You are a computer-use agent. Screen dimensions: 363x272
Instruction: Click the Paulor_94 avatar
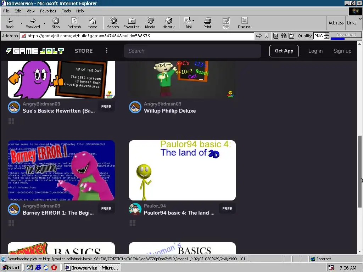click(135, 209)
